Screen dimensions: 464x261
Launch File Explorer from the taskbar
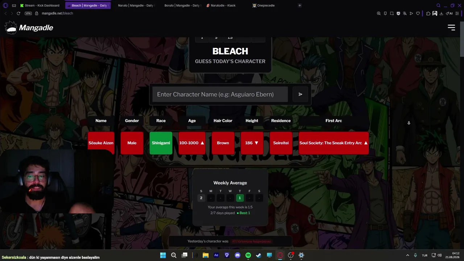coord(206,255)
